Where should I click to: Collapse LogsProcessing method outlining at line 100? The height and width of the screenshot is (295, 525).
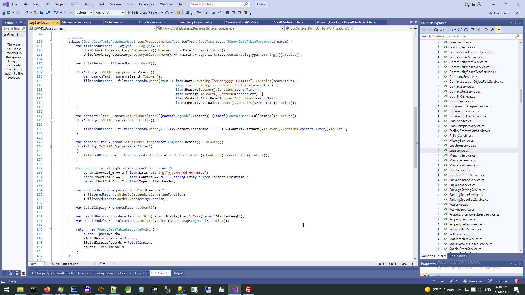point(51,42)
